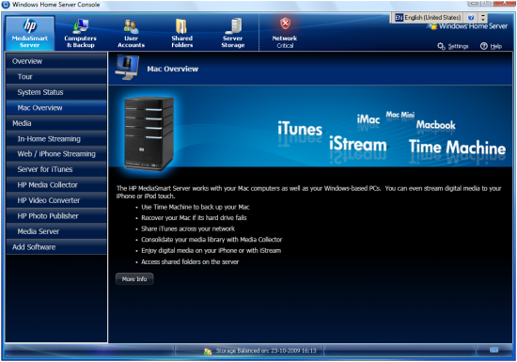517x362 pixels.
Task: Open HP Media Collector
Action: (x=56, y=185)
